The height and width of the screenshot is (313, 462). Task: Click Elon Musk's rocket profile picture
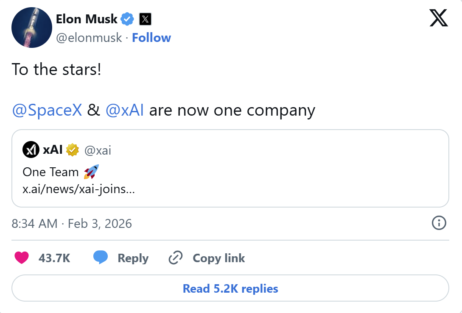(x=32, y=28)
